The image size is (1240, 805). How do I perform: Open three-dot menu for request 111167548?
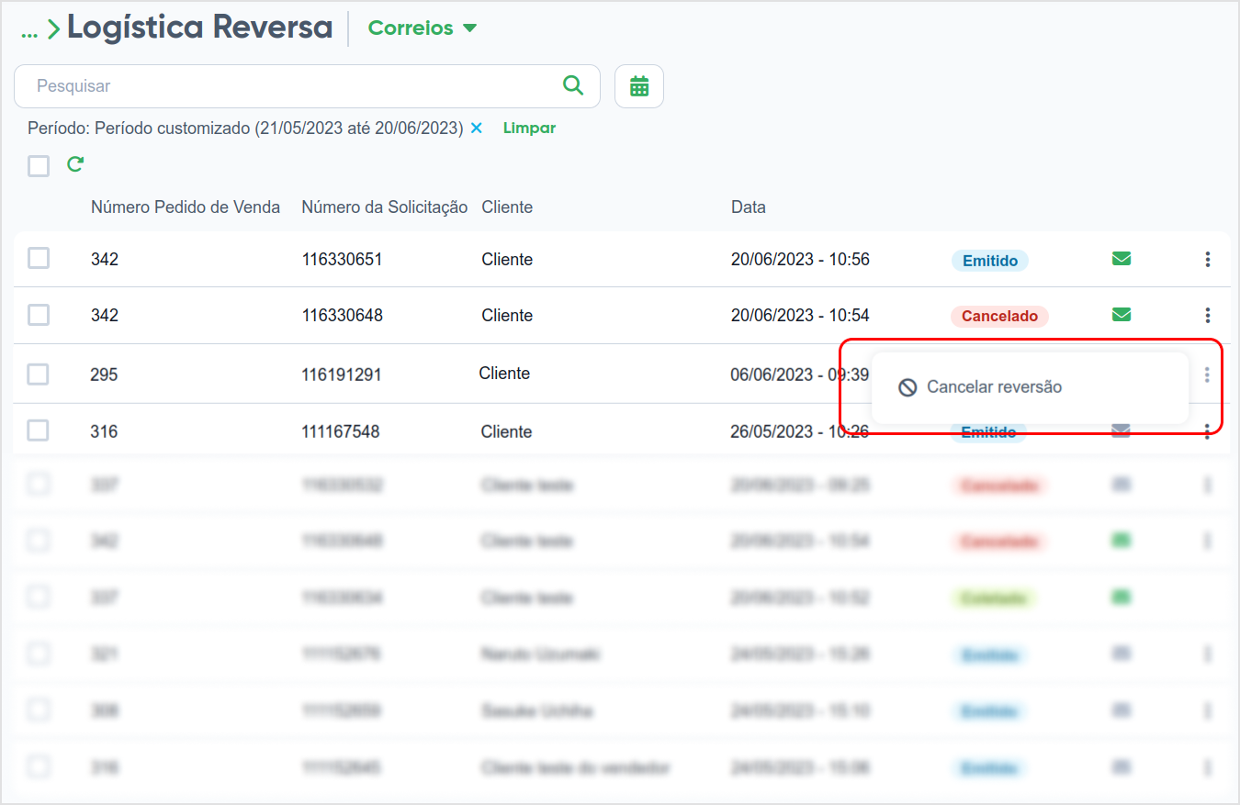1208,431
